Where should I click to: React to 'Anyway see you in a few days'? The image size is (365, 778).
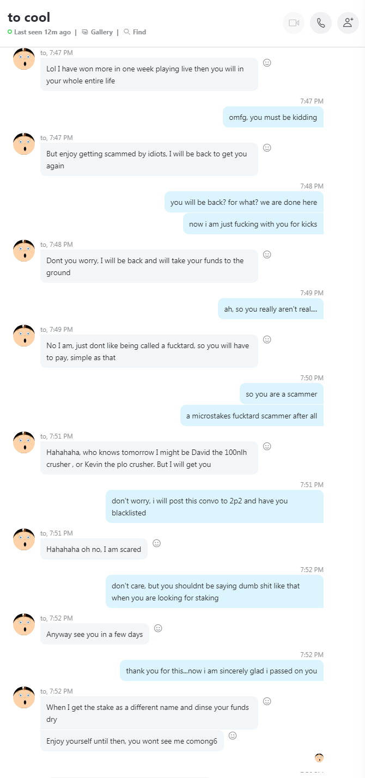(158, 628)
